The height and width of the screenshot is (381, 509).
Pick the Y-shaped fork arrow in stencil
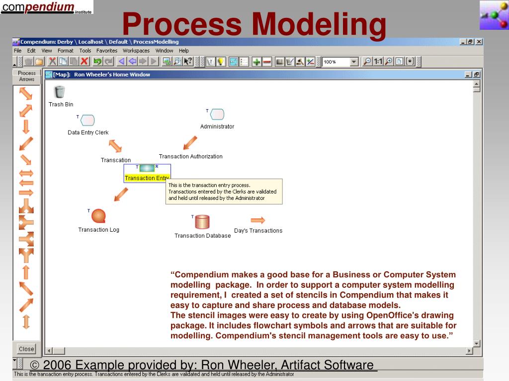click(x=26, y=255)
